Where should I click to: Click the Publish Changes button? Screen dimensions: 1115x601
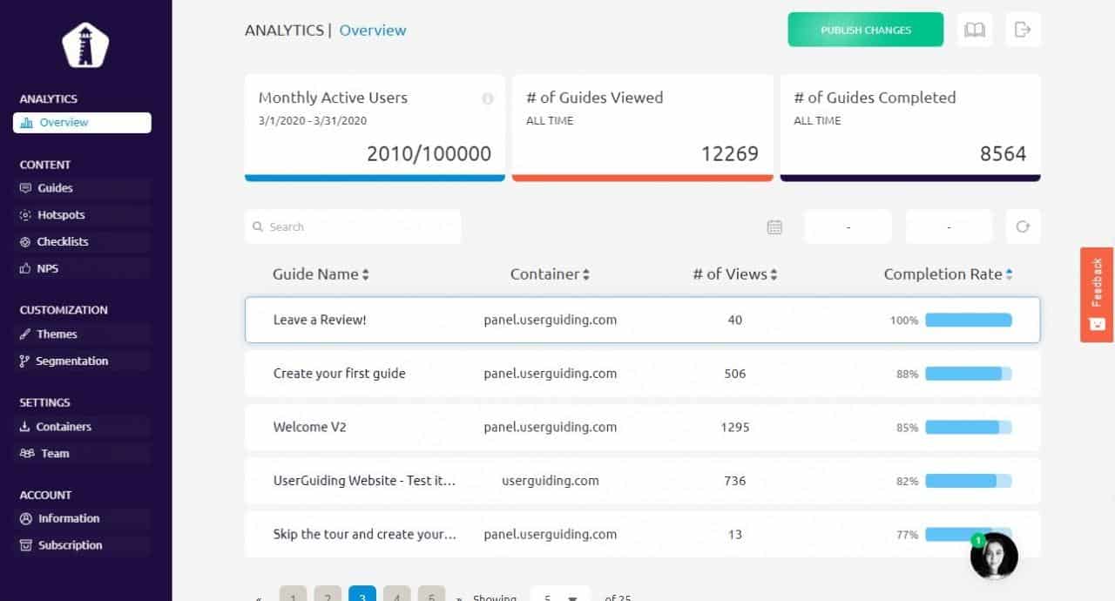pyautogui.click(x=866, y=30)
